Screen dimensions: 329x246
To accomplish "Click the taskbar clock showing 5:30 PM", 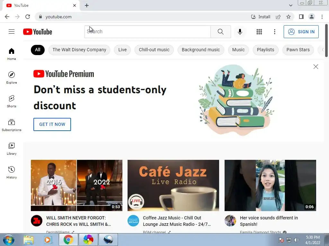I will [x=313, y=240].
